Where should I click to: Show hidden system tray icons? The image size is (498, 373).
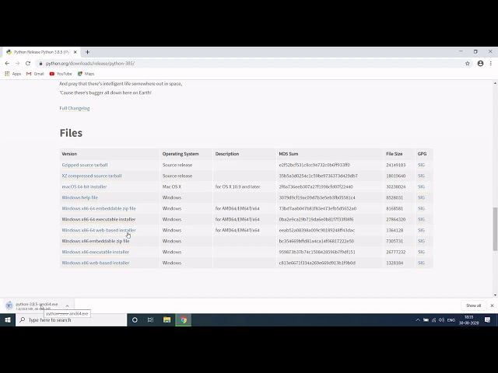pyautogui.click(x=418, y=320)
